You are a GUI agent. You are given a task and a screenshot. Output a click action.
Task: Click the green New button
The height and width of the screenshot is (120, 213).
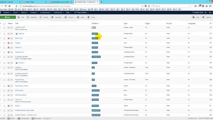[8, 17]
